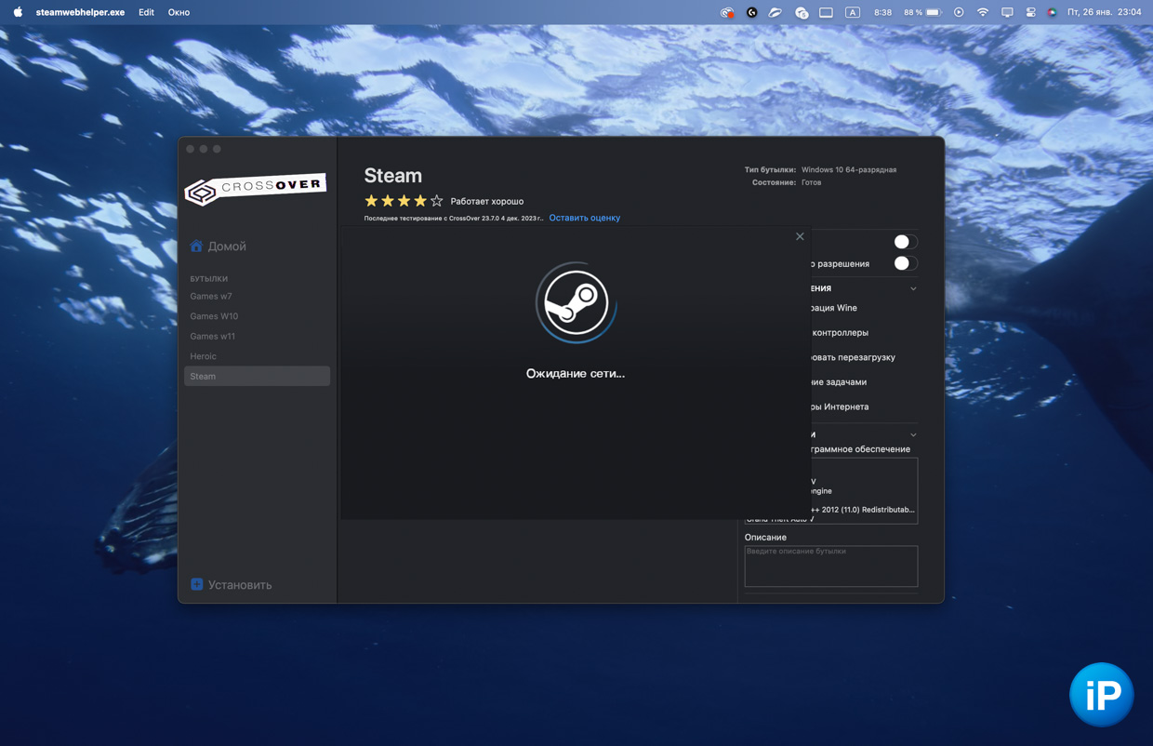1153x746 pixels.
Task: Click the Описание text field
Action: click(x=831, y=566)
